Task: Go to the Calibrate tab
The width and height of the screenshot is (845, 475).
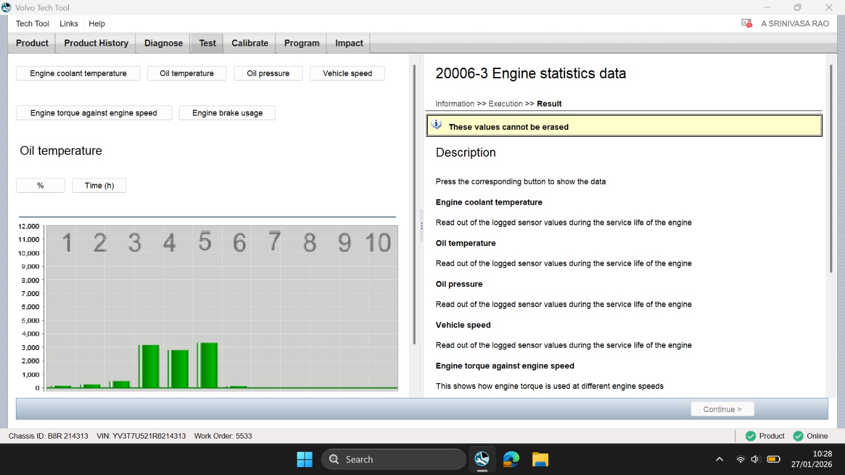Action: 250,43
